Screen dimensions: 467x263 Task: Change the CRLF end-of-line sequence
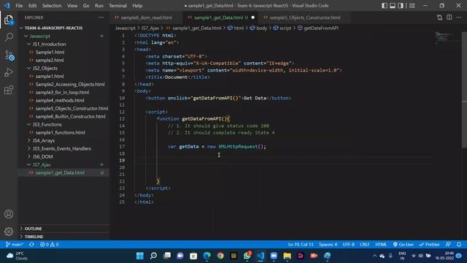click(x=365, y=245)
